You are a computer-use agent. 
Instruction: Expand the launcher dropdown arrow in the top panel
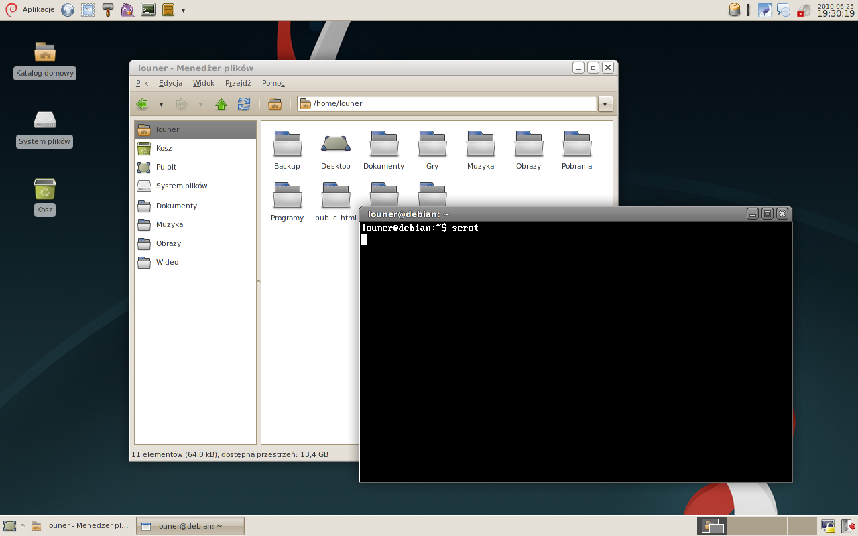(183, 10)
